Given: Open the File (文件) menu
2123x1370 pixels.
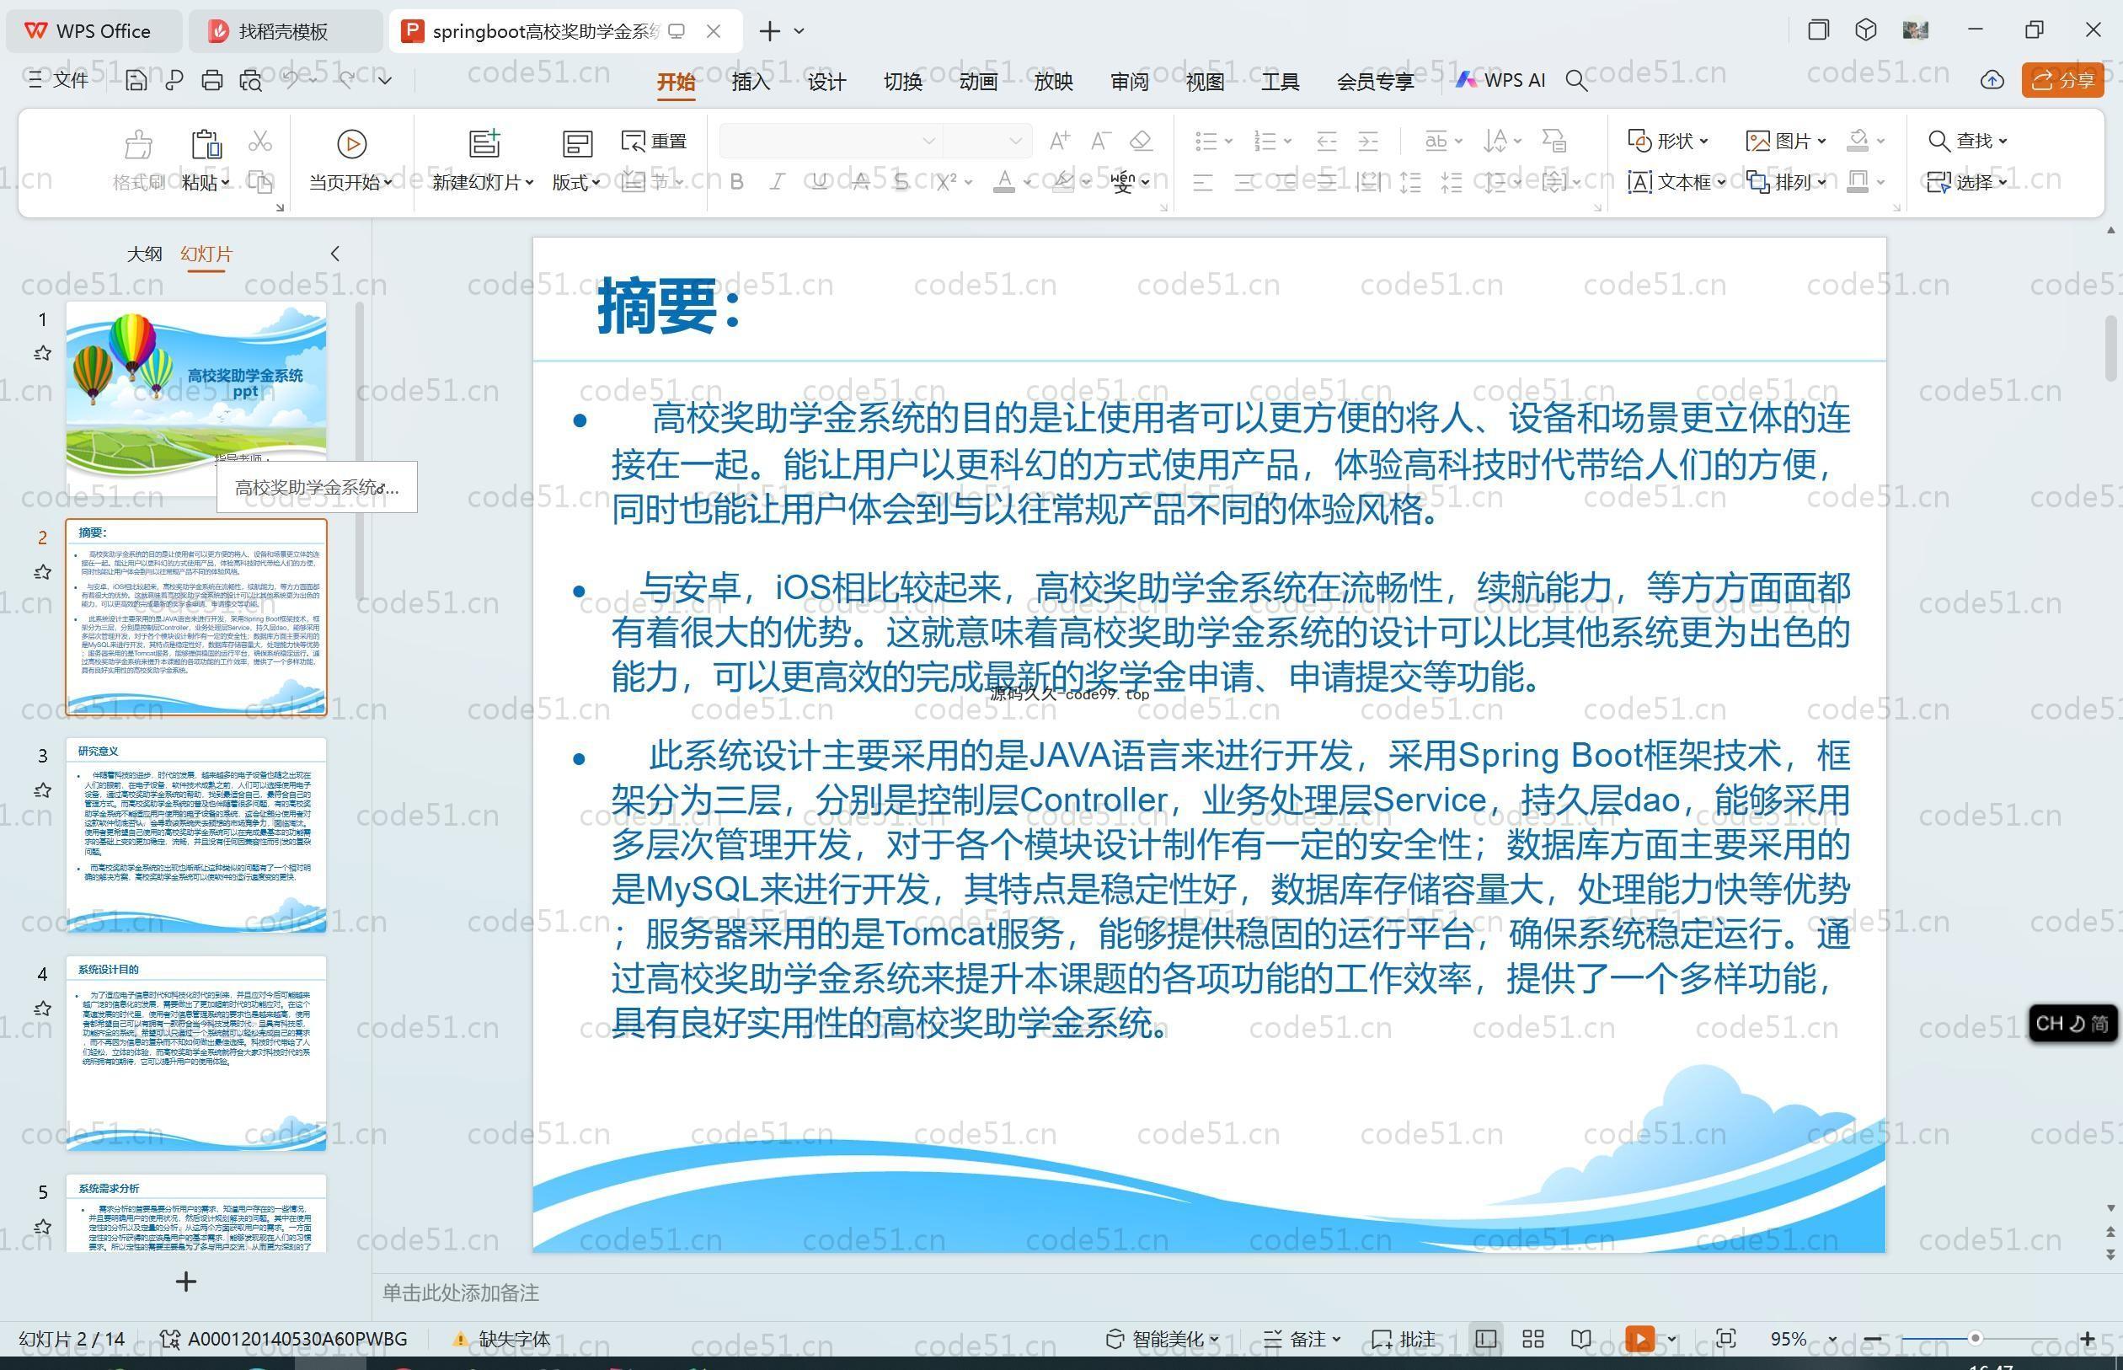Looking at the screenshot, I should coord(58,80).
